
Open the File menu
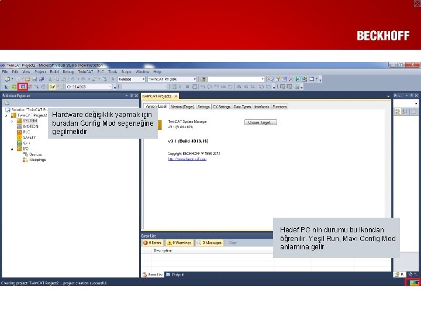(x=5, y=72)
